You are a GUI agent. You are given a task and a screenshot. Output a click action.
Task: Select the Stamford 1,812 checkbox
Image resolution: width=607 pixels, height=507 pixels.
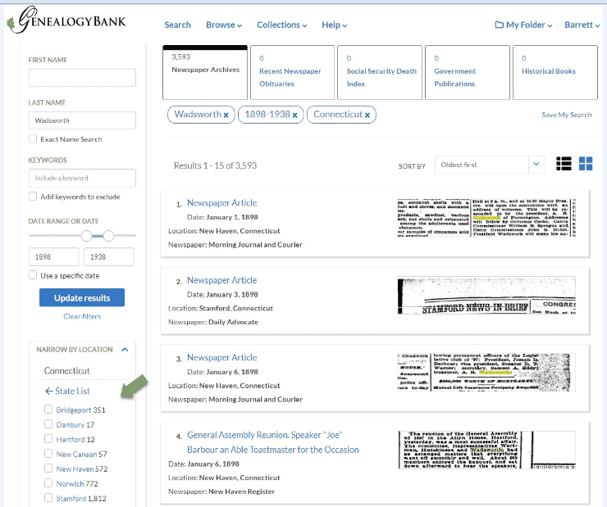[x=48, y=498]
